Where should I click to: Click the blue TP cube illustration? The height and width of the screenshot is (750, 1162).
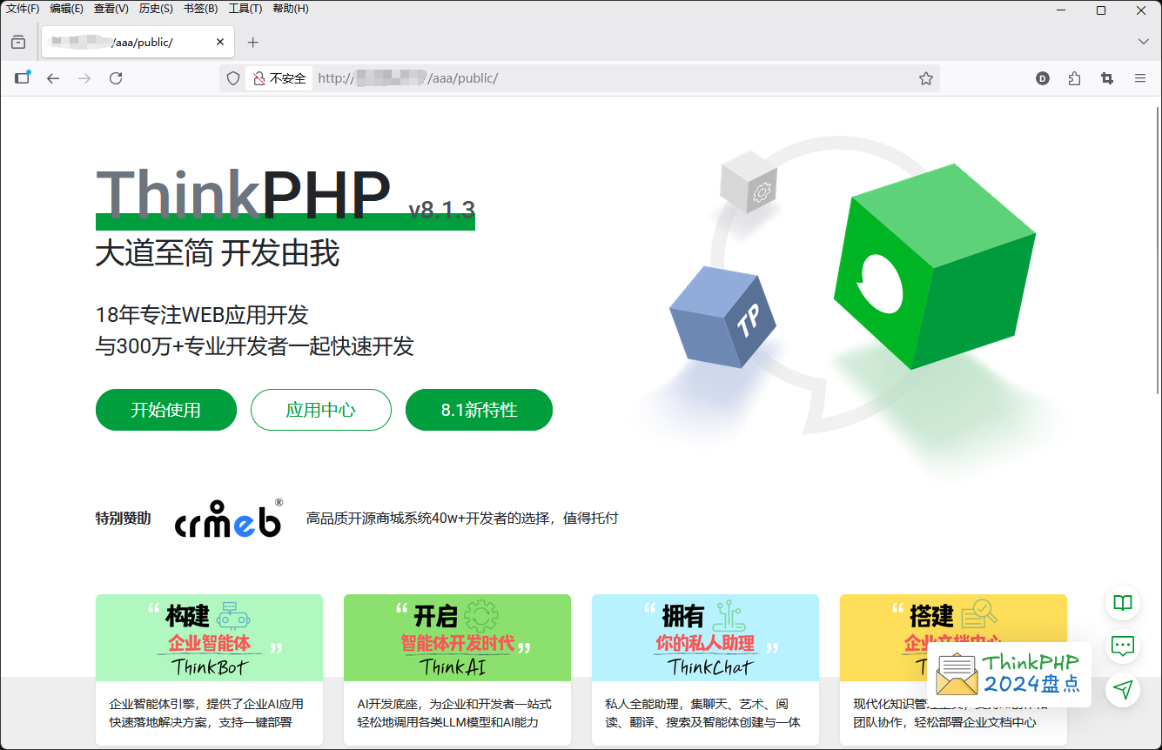point(722,317)
